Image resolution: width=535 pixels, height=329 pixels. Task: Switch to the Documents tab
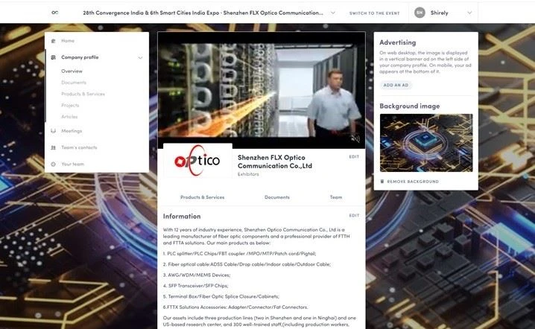[277, 197]
